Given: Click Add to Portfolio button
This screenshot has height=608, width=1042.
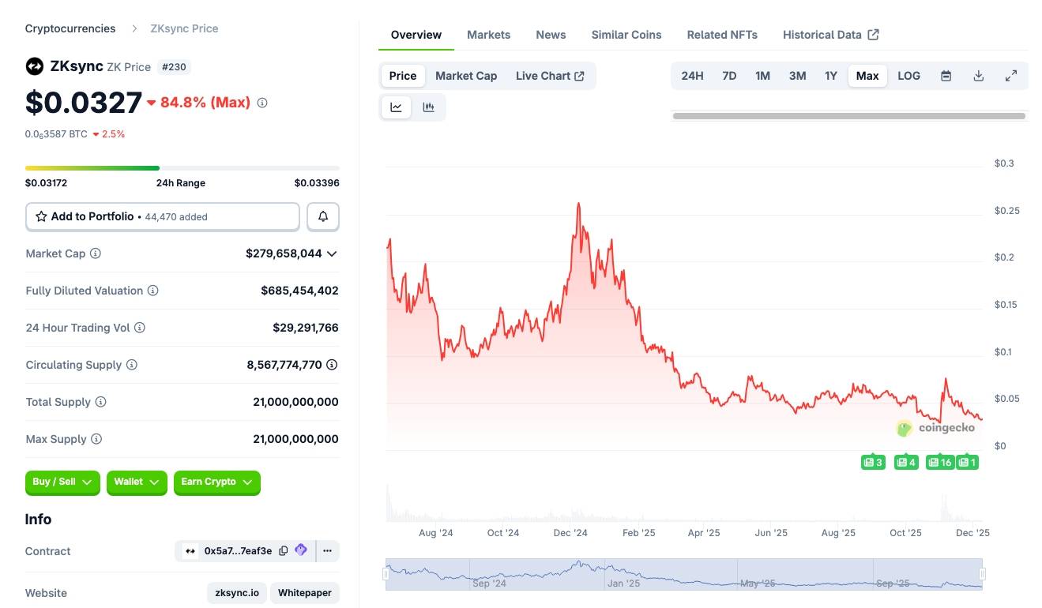Looking at the screenshot, I should (163, 216).
